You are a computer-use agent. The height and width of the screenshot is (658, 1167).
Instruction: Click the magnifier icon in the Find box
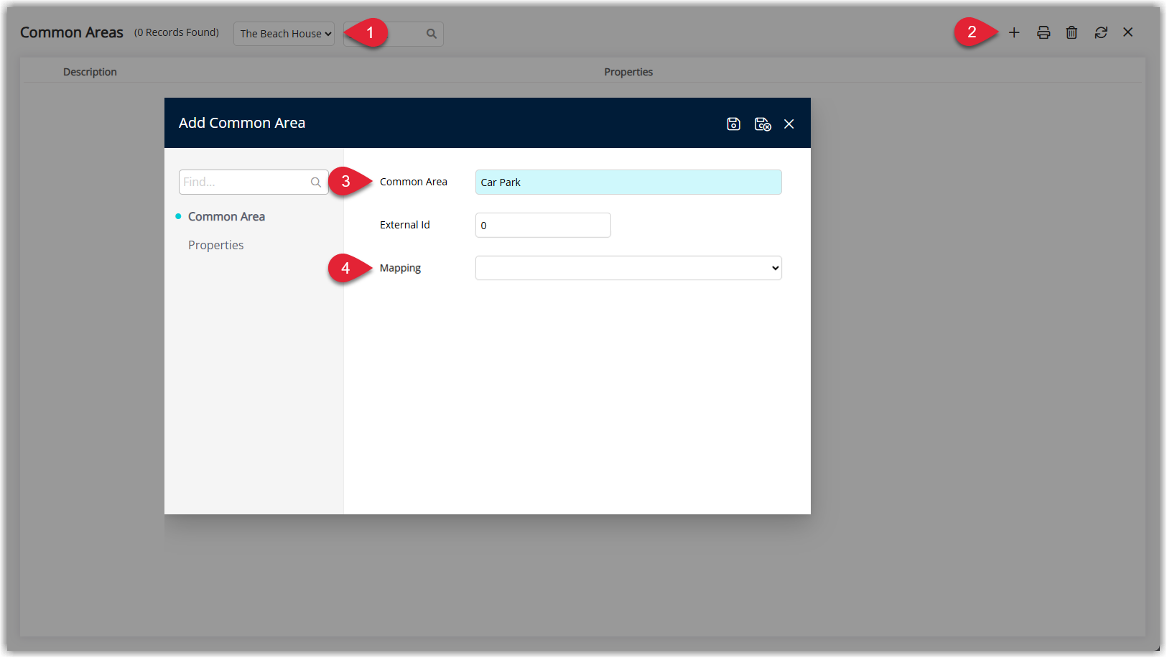tap(316, 182)
